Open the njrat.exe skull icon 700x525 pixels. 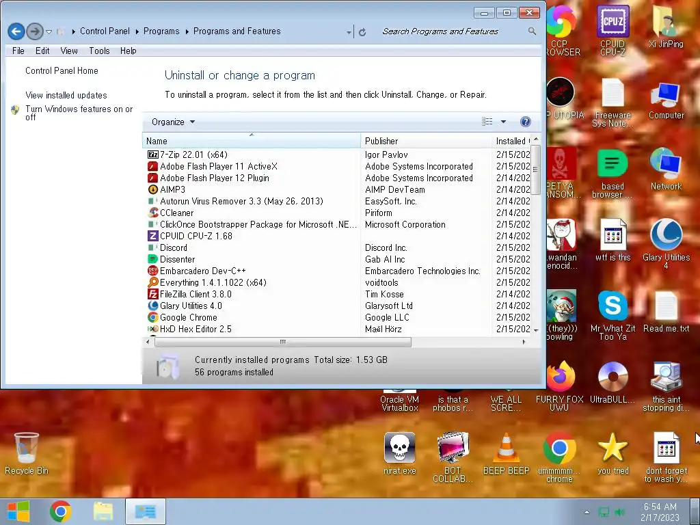pos(399,453)
